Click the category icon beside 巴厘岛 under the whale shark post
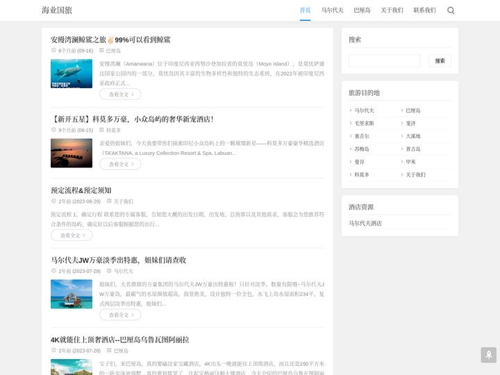 [101, 50]
